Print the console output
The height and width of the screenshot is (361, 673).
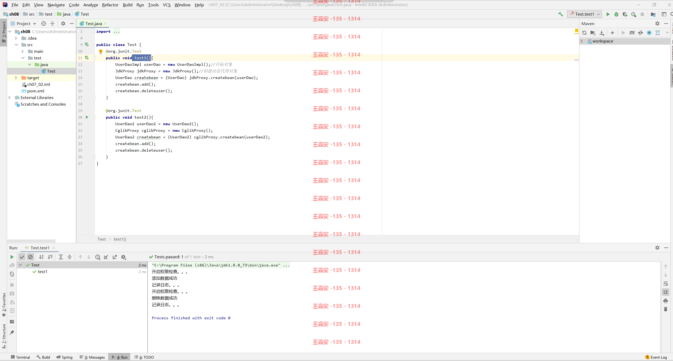(666, 301)
